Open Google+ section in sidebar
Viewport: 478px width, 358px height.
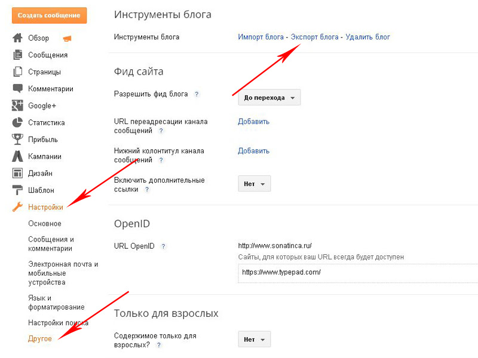42,106
